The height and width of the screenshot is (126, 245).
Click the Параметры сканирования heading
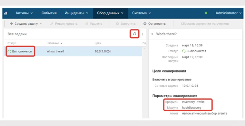coord(175,96)
